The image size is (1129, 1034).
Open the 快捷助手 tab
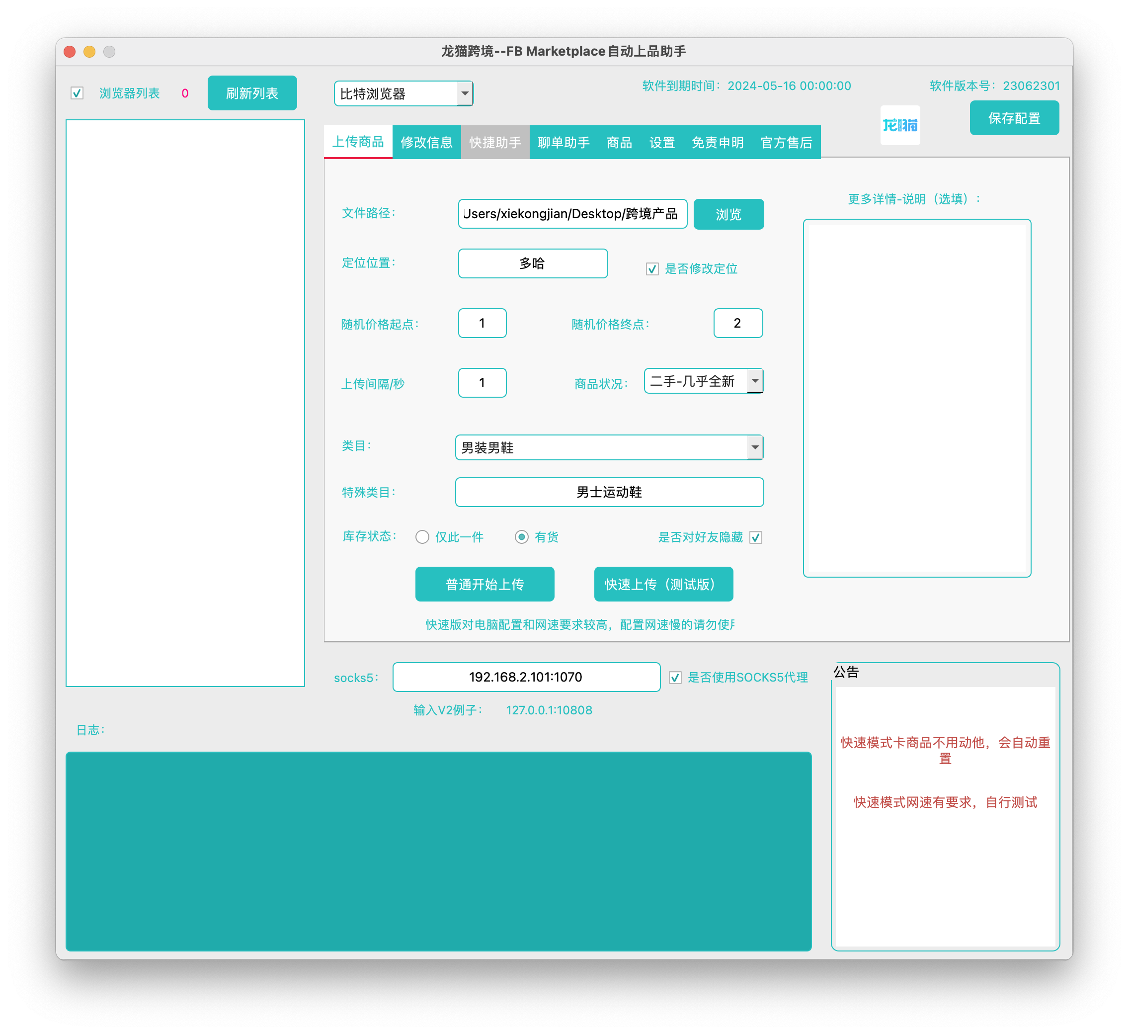495,142
